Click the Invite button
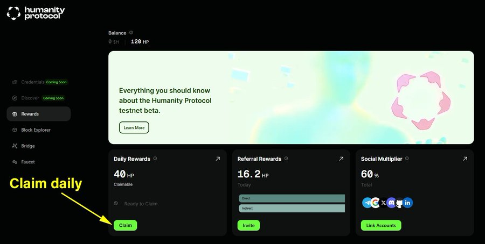This screenshot has height=244, width=485. tap(248, 225)
